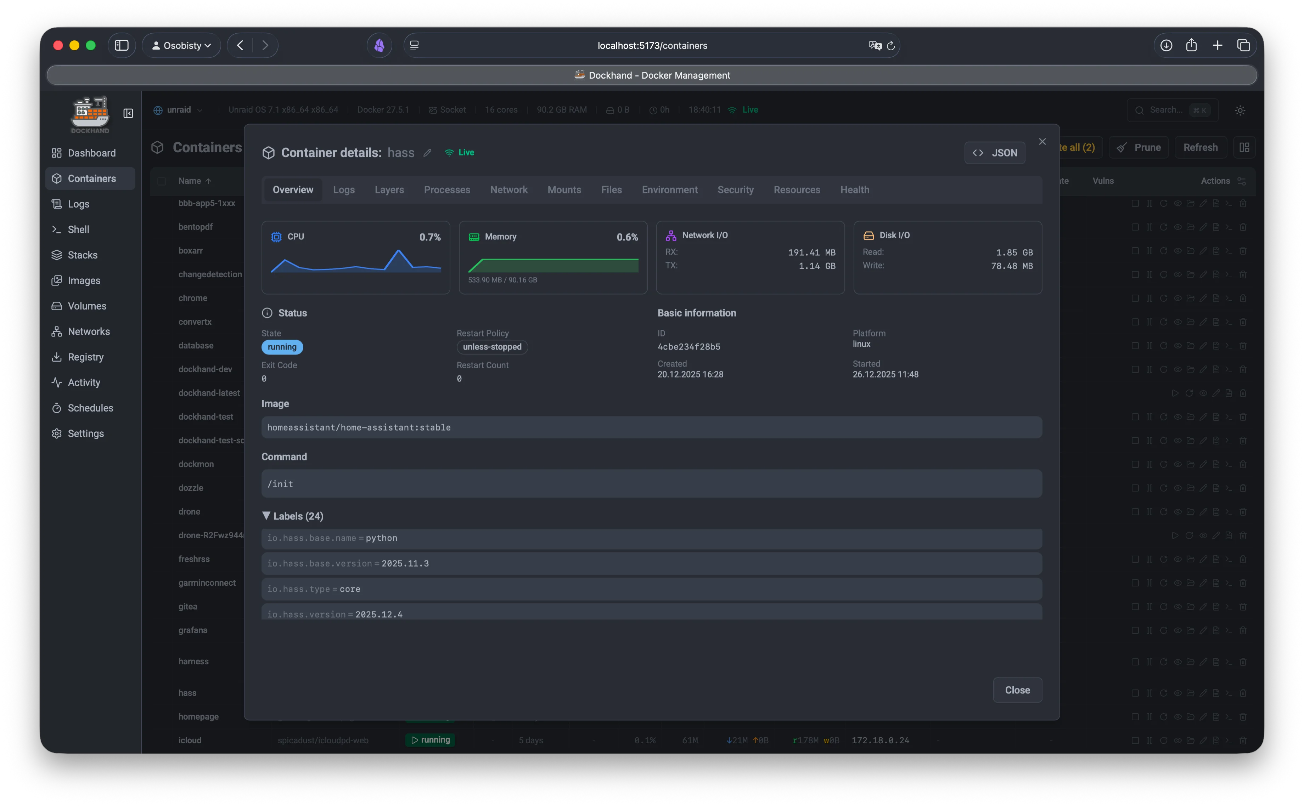The height and width of the screenshot is (806, 1304).
Task: Toggle light theme with the sun icon
Action: coord(1240,110)
